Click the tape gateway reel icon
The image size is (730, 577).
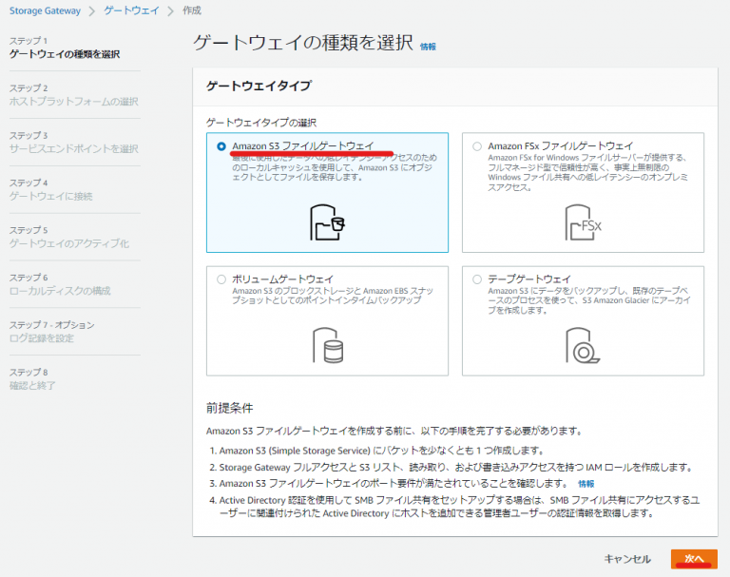point(583,345)
